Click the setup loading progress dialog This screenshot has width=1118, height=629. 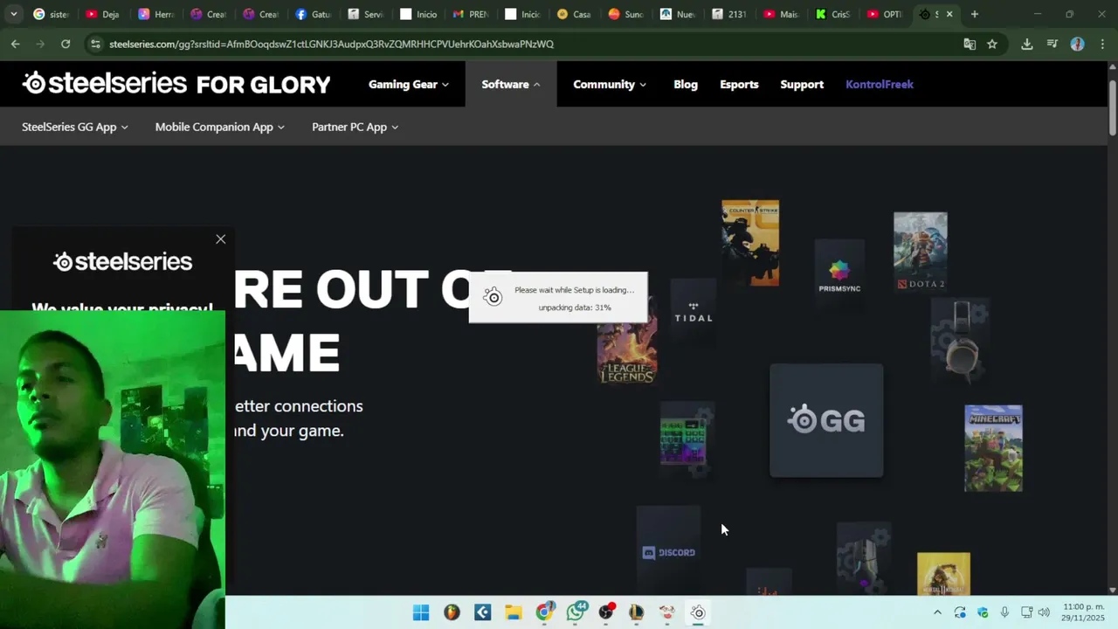click(559, 298)
